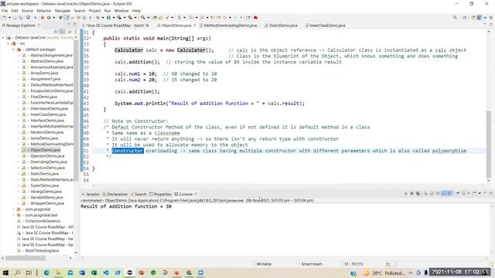Toggle Pin Console button
The height and width of the screenshot is (278, 495).
(x=457, y=194)
